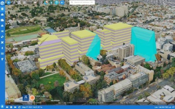Click the May 27 2021 22:00:00 timeline marker
This screenshot has width=175, height=109.
(x=65, y=103)
